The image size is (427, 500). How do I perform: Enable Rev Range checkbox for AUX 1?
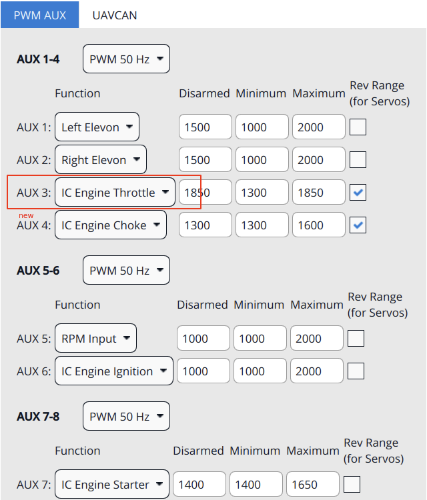(x=358, y=127)
